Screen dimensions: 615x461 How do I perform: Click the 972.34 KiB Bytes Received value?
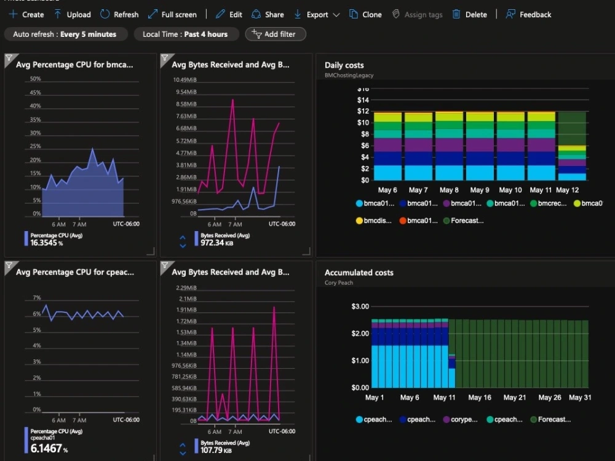click(217, 243)
